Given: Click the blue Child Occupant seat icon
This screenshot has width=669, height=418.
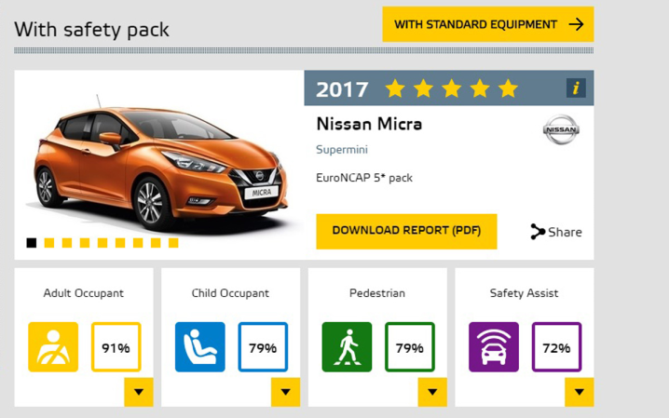Looking at the screenshot, I should [200, 347].
